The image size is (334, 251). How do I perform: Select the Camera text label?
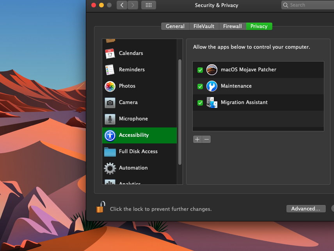(128, 103)
